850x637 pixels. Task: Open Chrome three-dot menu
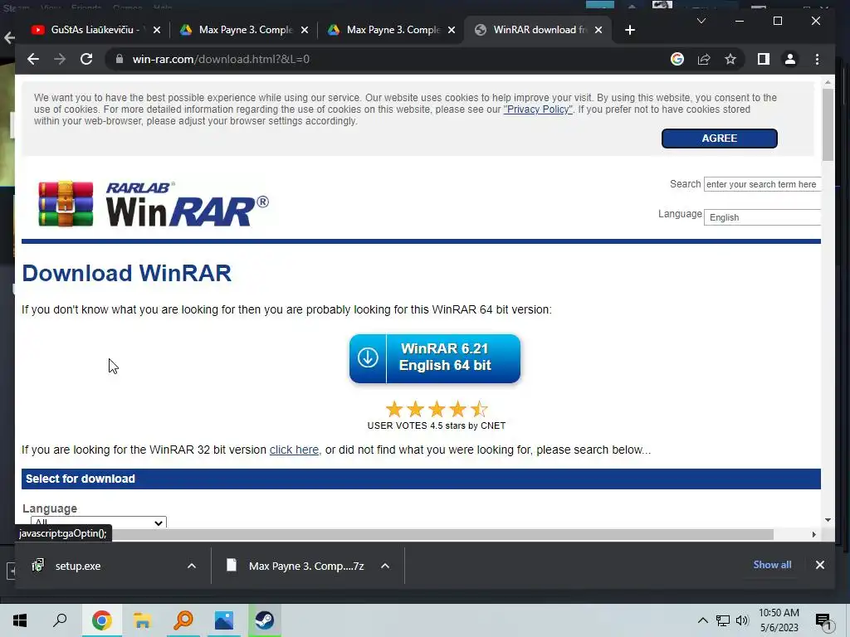[x=817, y=59]
